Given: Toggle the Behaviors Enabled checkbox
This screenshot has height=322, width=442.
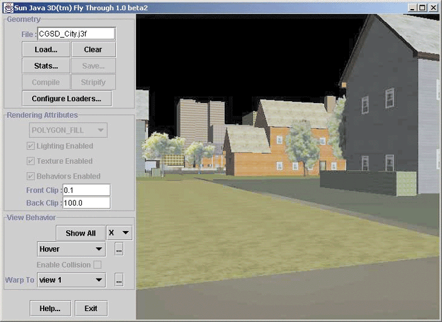Looking at the screenshot, I should 31,176.
